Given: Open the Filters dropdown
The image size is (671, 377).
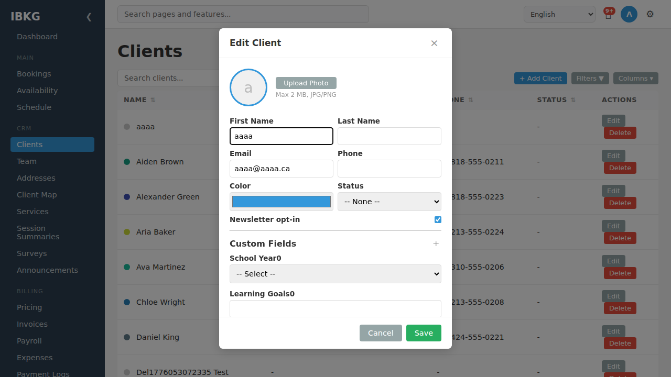Looking at the screenshot, I should click(590, 79).
